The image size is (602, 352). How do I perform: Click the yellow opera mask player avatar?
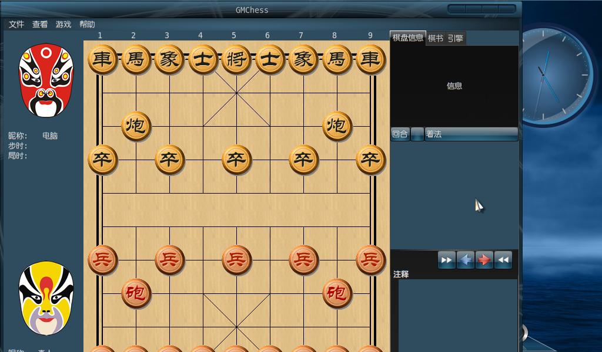(46, 299)
